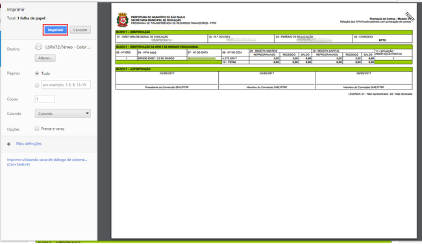Screen dimensions: 422x244
Task: Click the printer destination icon
Action: coord(38,47)
